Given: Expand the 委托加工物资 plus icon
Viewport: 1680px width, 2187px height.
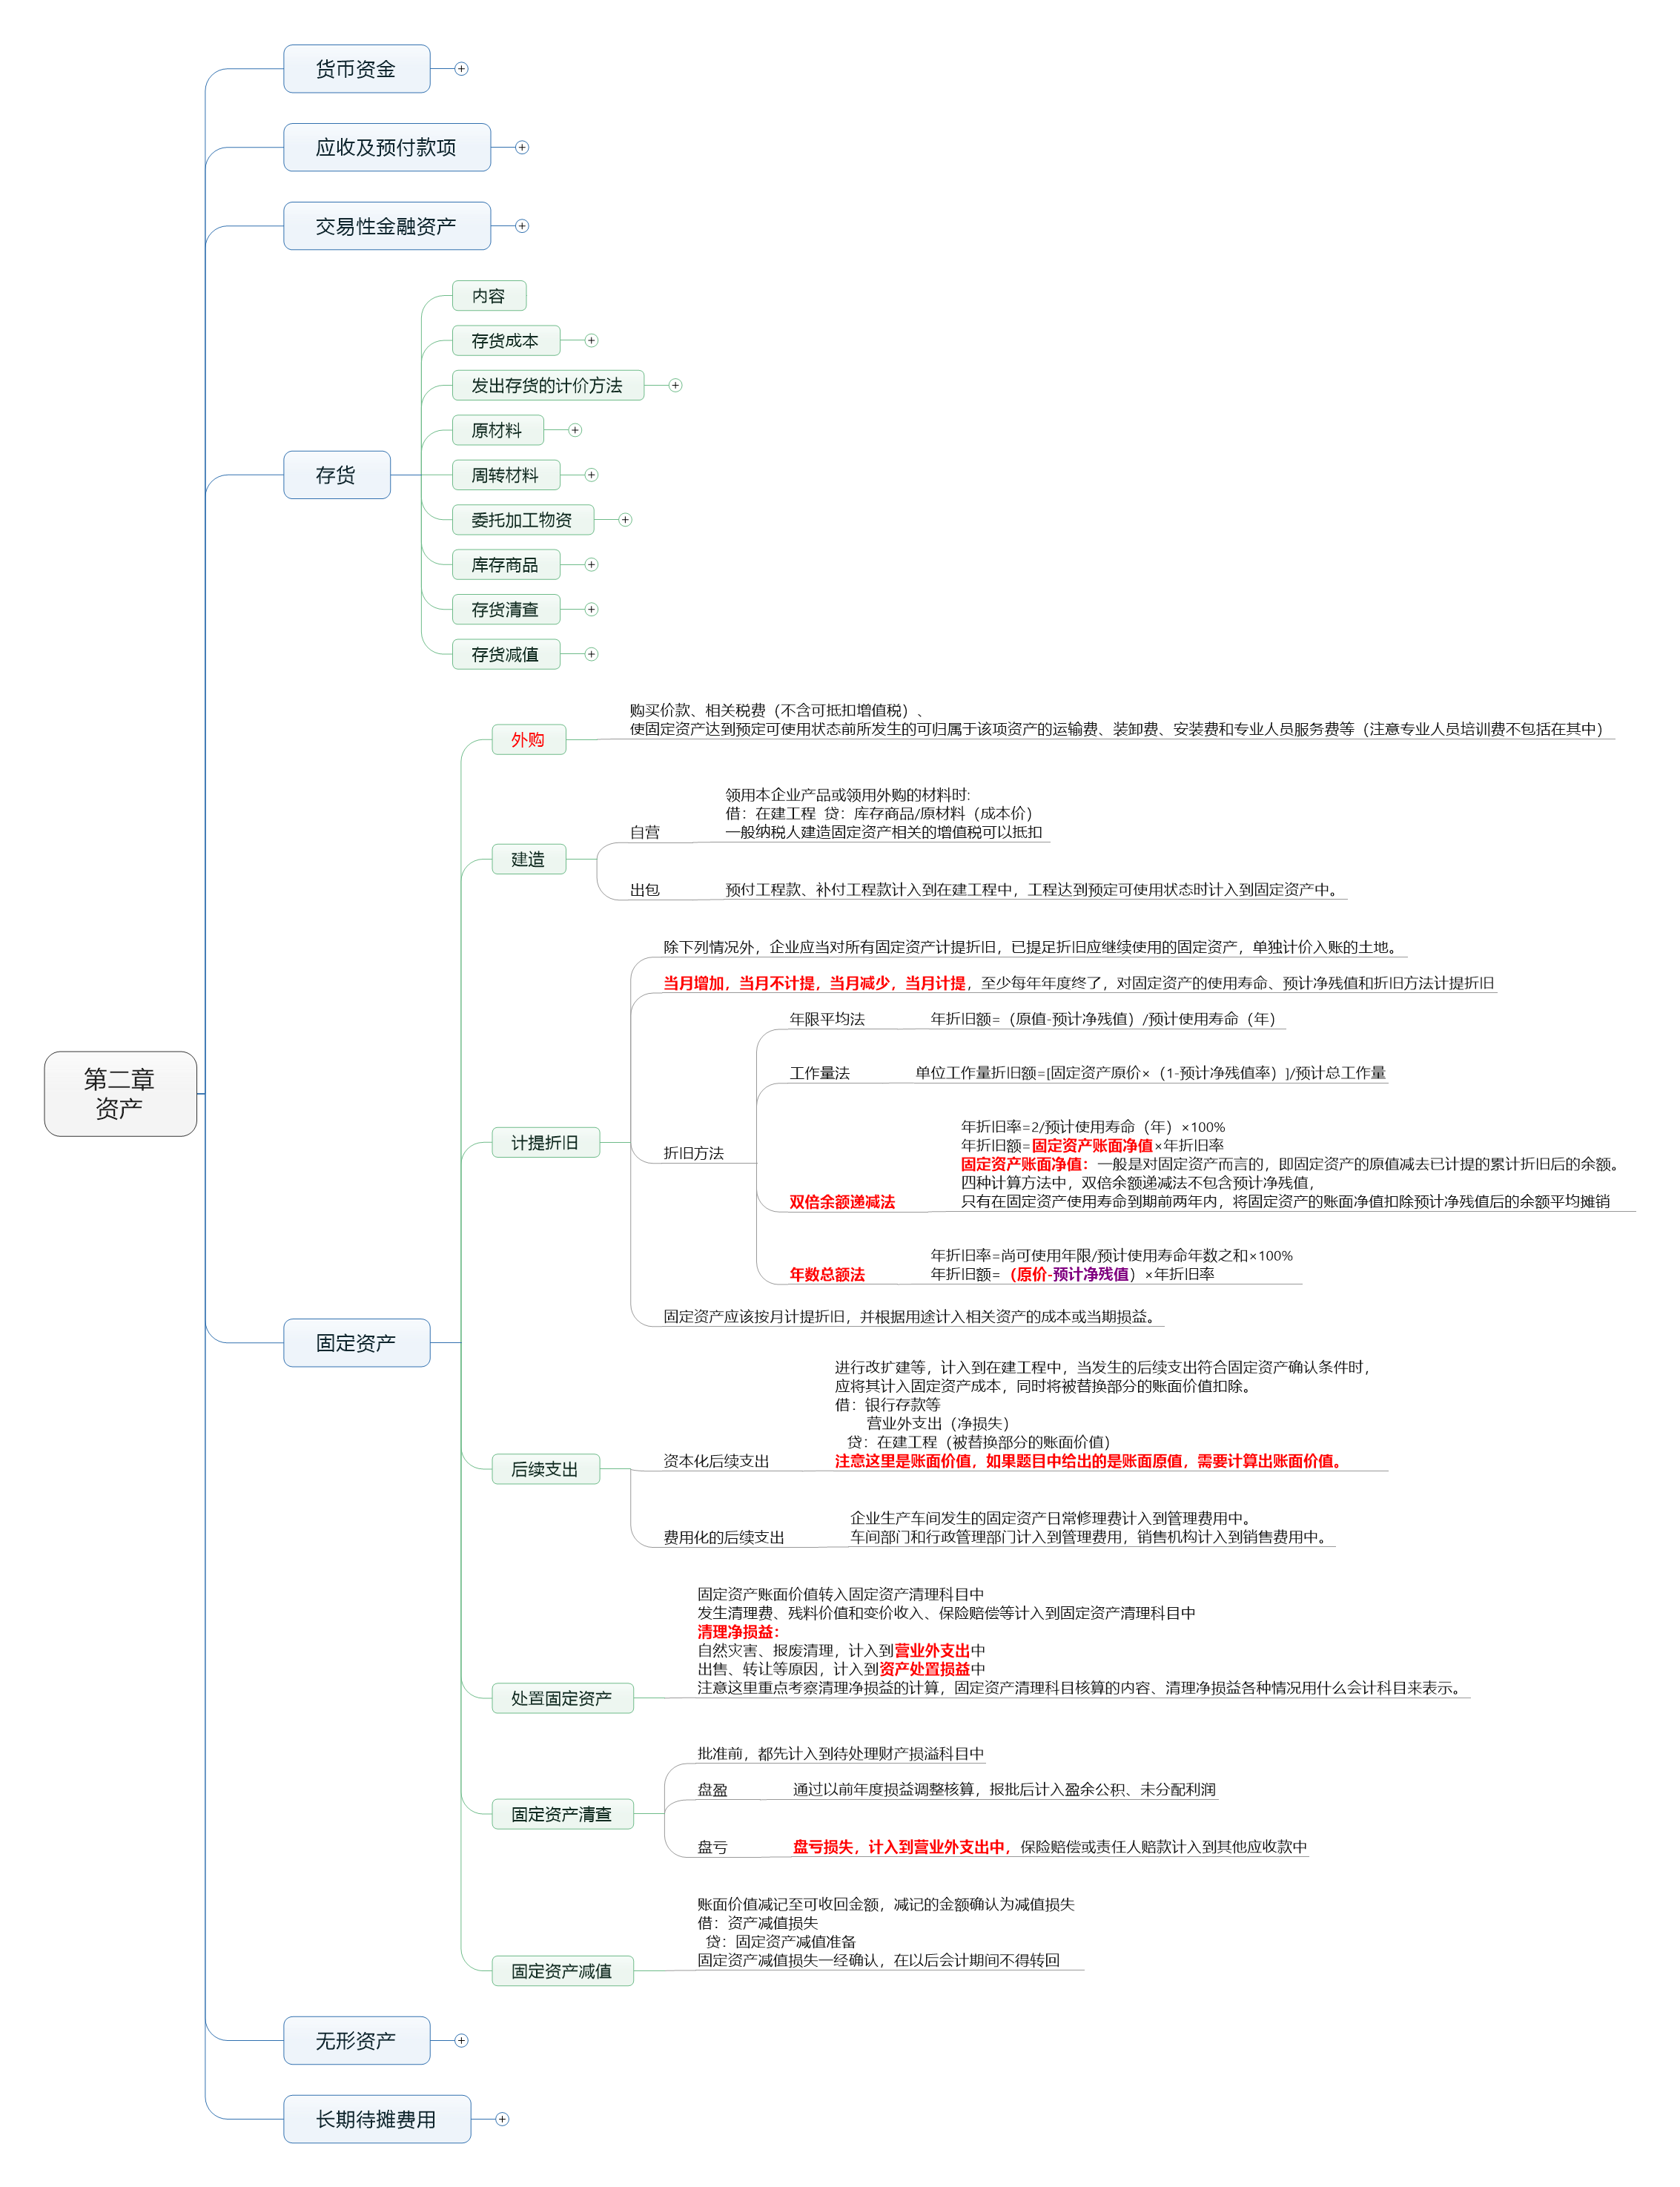Looking at the screenshot, I should click(625, 520).
